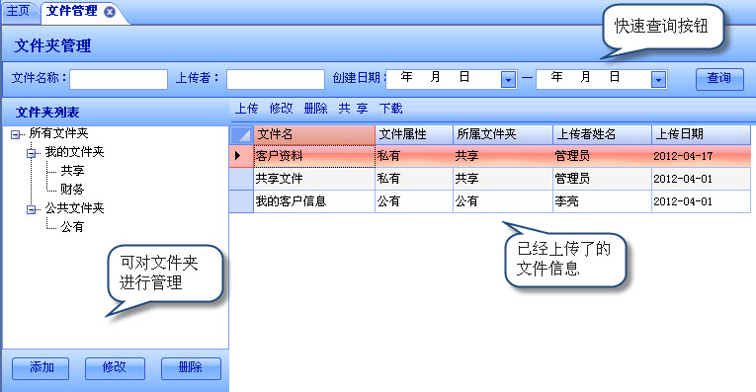Image resolution: width=756 pixels, height=392 pixels.
Task: Sort by the 所属文件夹 column header
Action: 503,135
